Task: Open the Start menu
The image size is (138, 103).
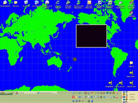Action: (6, 93)
